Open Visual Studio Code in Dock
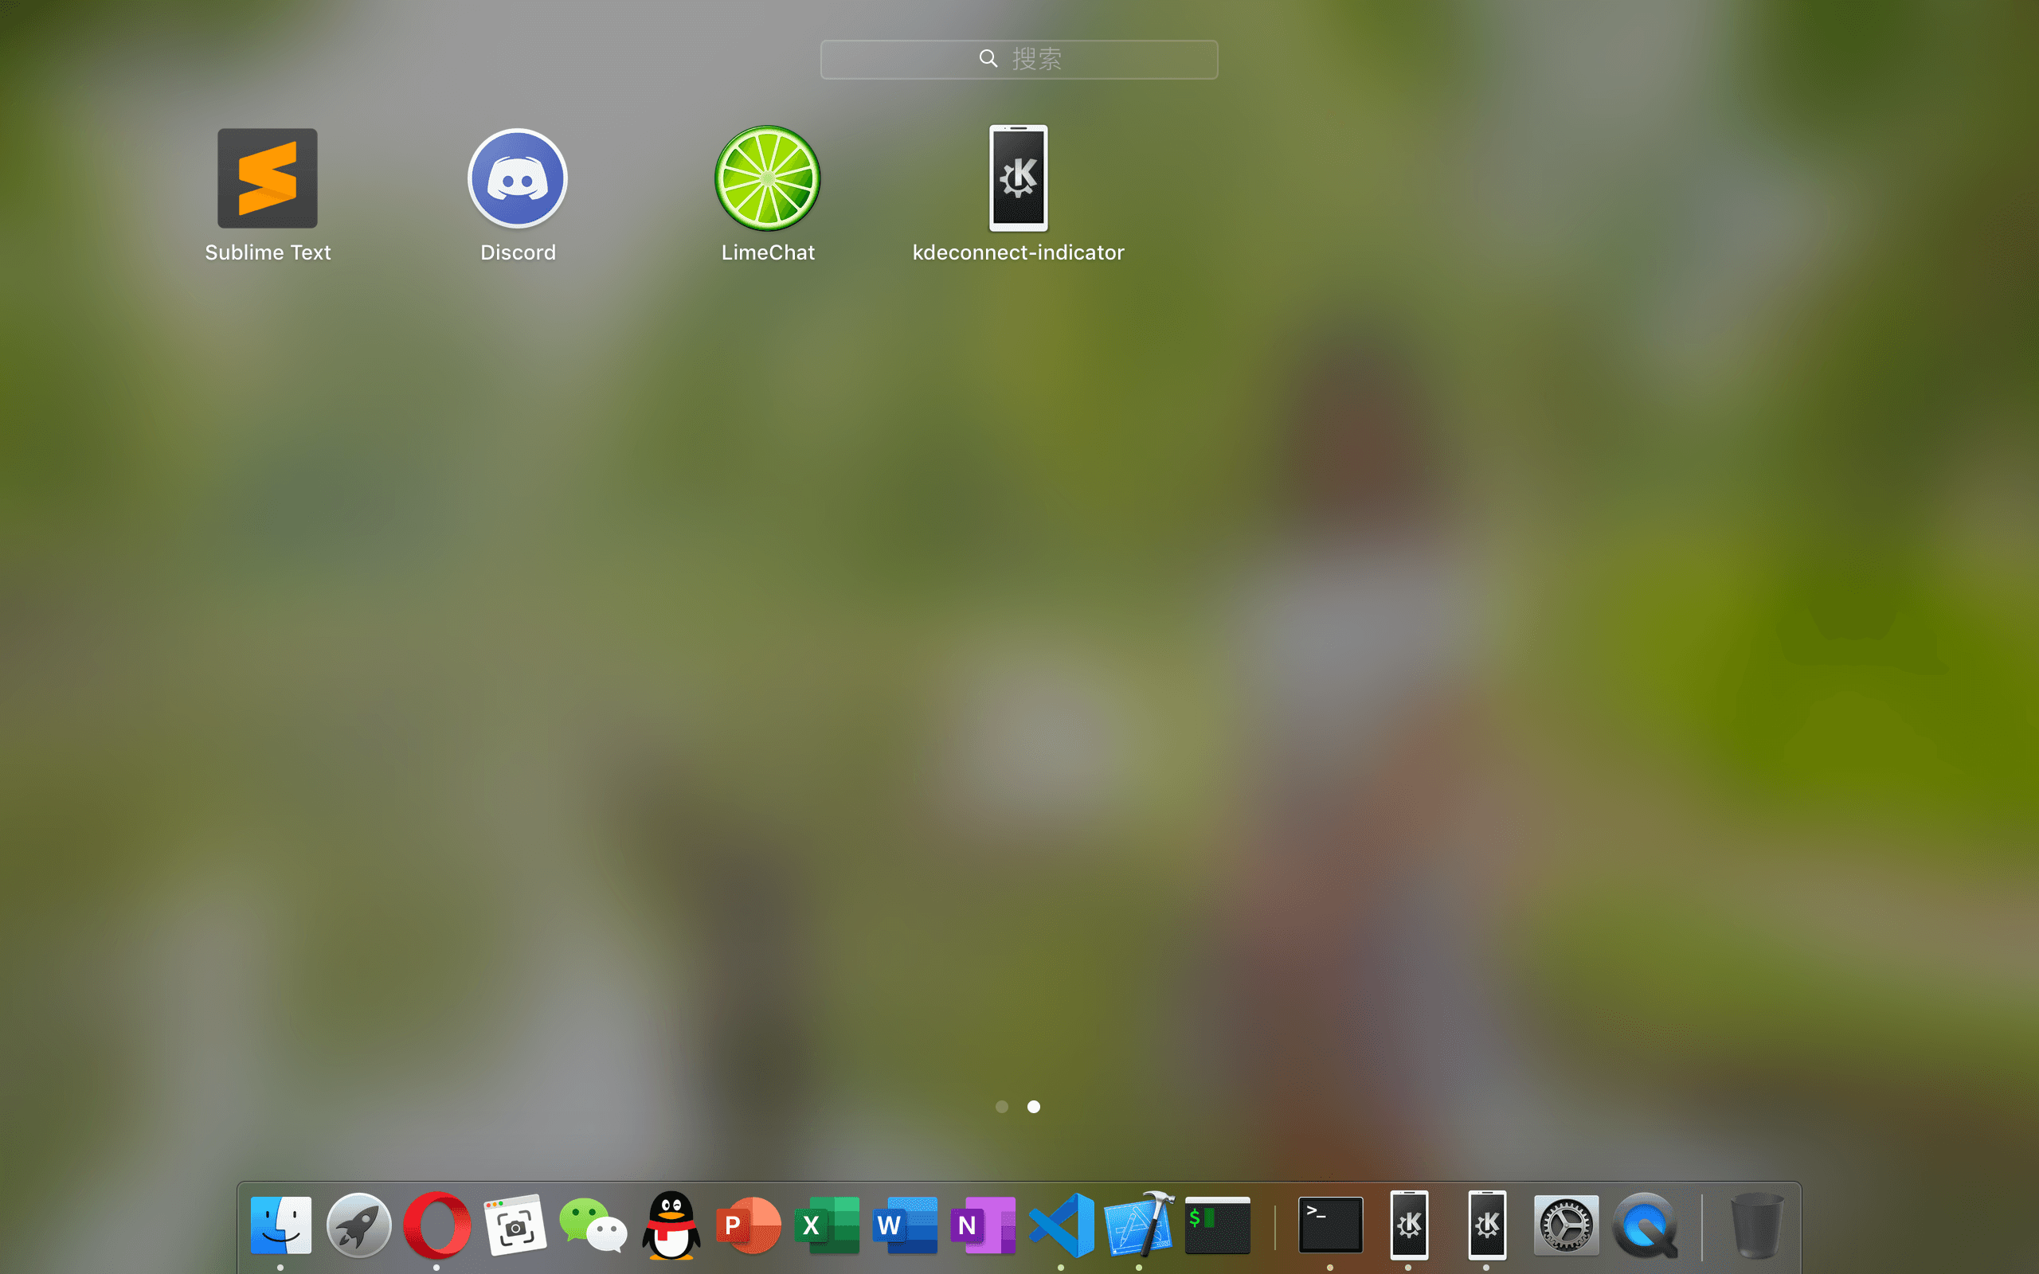This screenshot has width=2039, height=1274. click(x=1062, y=1225)
